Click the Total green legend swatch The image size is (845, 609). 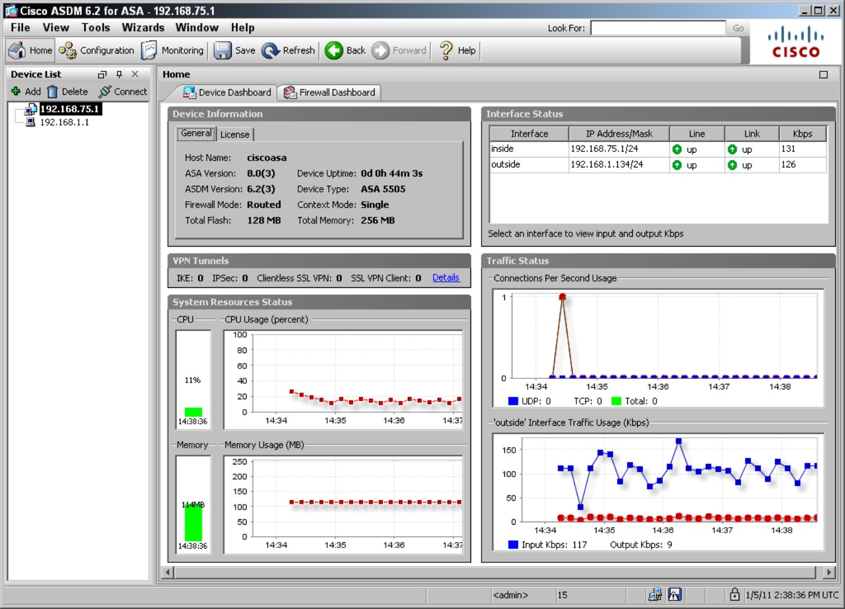[616, 401]
